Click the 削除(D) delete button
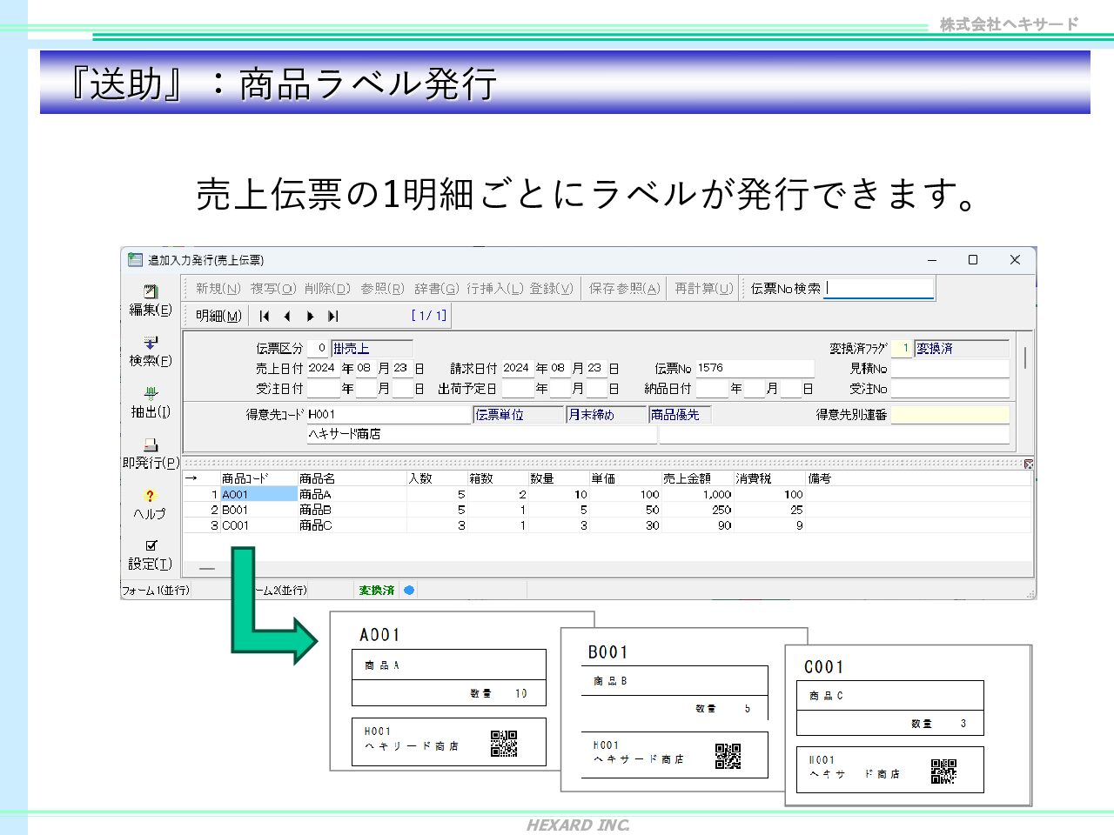Viewport: 1114px width, 835px height. tap(327, 288)
